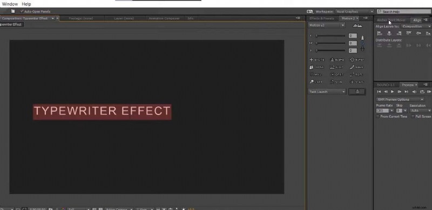This screenshot has height=210, width=432.
Task: Switch to Effects & Presets tab
Action: [x=321, y=18]
